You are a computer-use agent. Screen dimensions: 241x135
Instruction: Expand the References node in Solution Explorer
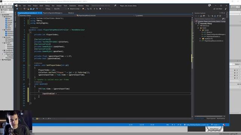pyautogui.click(x=198, y=26)
